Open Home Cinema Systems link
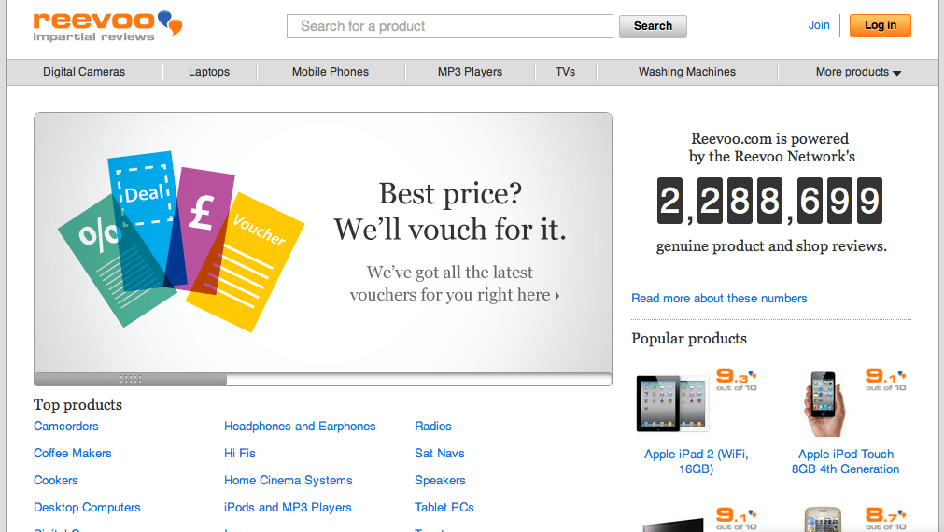The width and height of the screenshot is (944, 532). (x=288, y=481)
